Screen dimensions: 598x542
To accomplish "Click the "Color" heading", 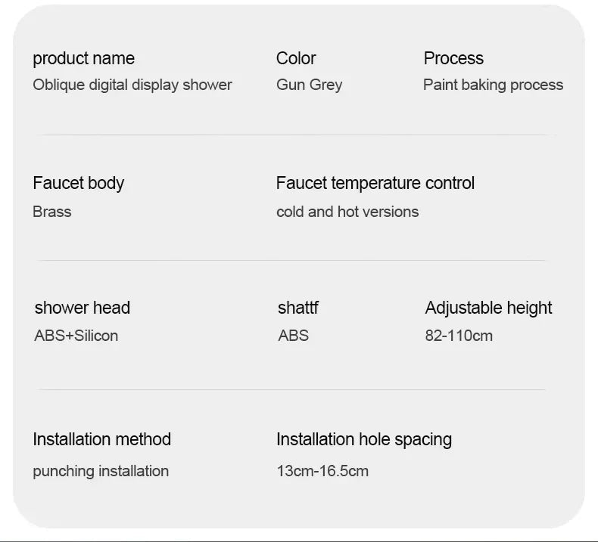I will (296, 58).
